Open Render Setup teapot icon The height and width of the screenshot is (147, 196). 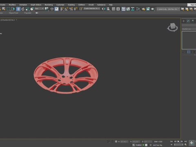click(x=143, y=9)
